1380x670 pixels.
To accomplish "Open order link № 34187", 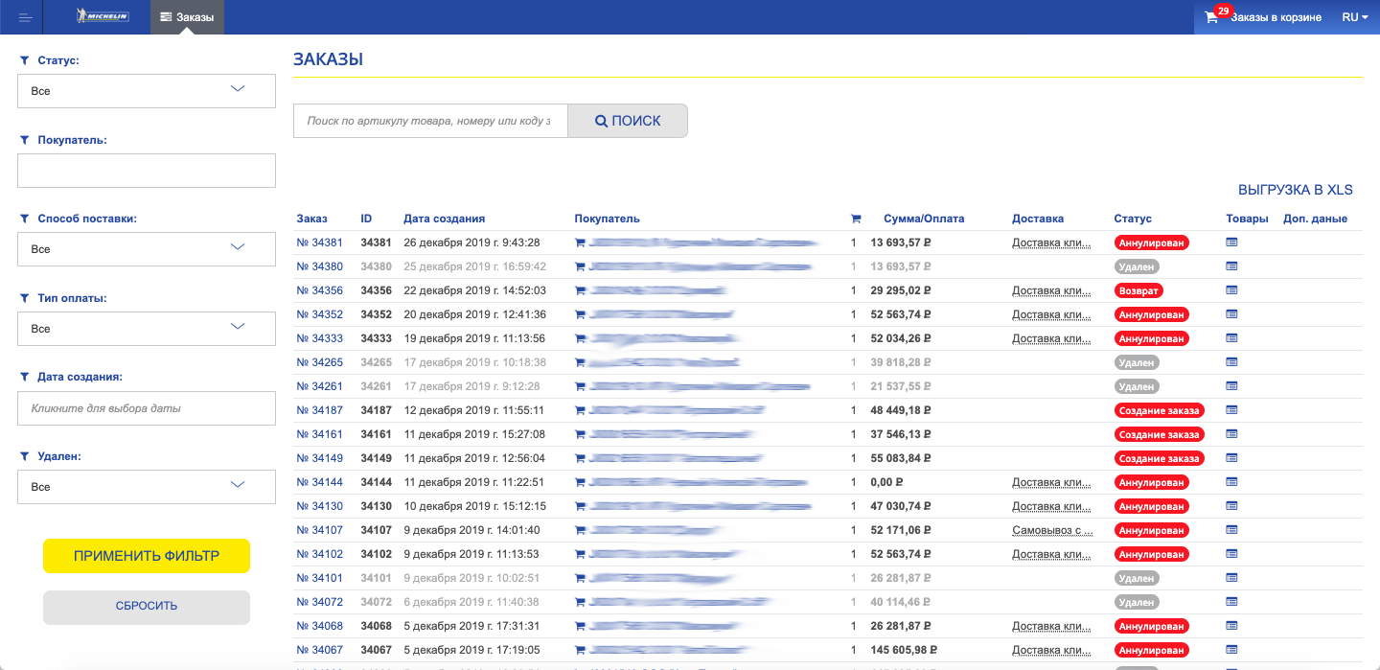I will pyautogui.click(x=319, y=410).
